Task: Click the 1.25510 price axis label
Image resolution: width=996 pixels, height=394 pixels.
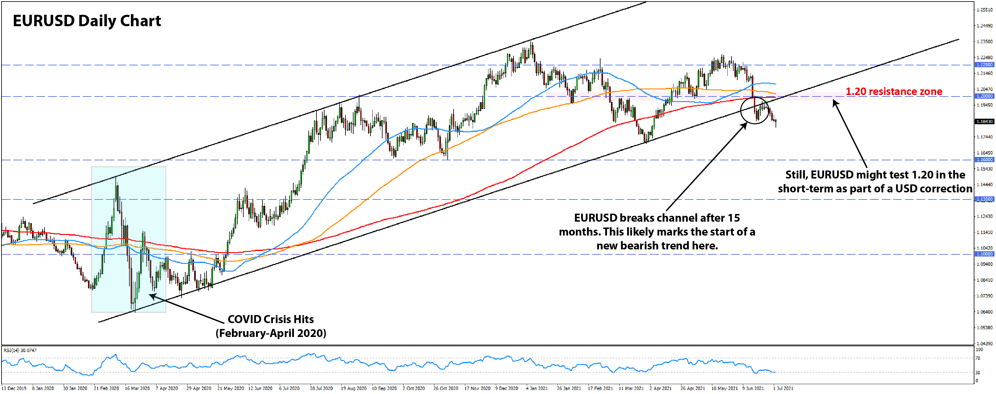Action: click(x=984, y=10)
